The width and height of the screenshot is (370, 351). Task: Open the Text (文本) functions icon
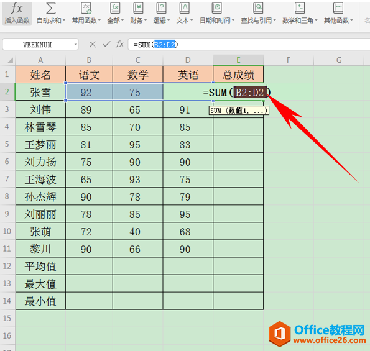click(184, 8)
